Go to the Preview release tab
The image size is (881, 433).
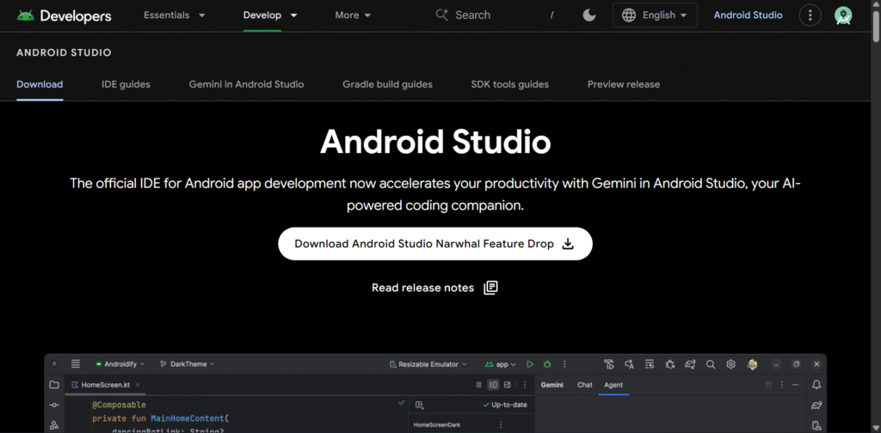(624, 84)
